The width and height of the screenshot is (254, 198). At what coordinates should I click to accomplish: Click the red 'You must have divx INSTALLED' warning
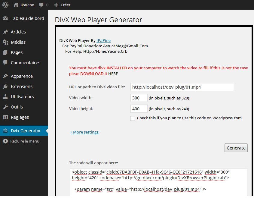158,71
